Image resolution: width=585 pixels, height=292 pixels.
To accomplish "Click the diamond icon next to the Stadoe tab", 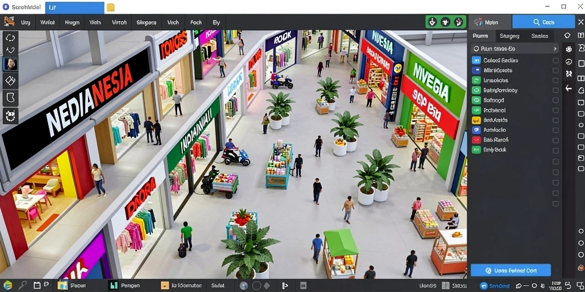I will 567,36.
